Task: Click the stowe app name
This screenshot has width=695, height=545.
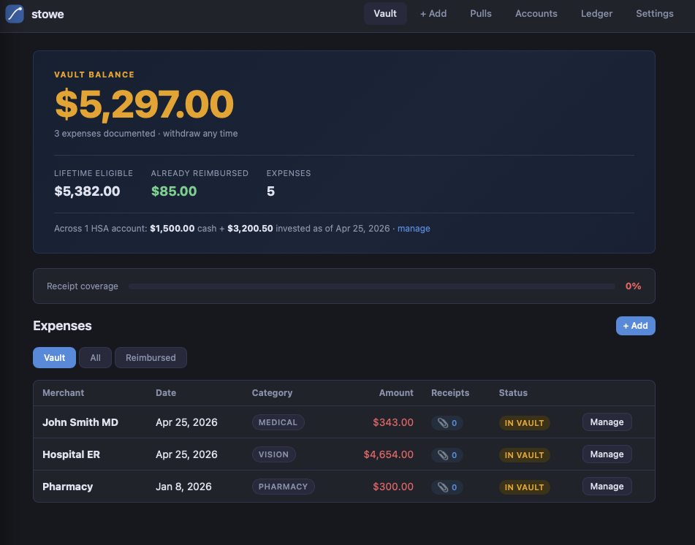Action: (48, 14)
